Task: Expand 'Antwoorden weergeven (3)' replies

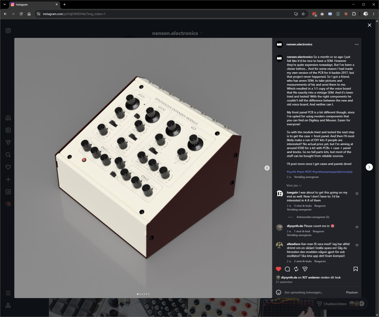Action: pyautogui.click(x=313, y=217)
